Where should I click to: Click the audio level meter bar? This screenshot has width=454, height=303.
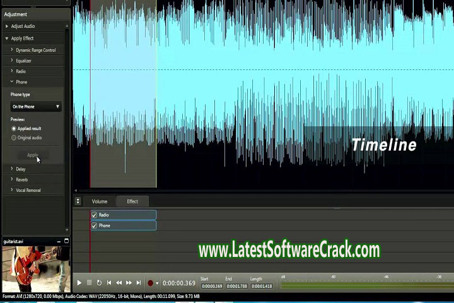click(367, 286)
